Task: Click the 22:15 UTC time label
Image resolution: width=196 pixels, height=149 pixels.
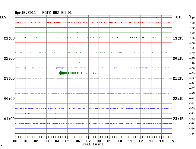Action: (178, 99)
